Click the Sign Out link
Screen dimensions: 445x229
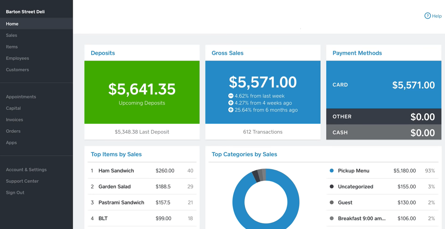[x=15, y=192]
